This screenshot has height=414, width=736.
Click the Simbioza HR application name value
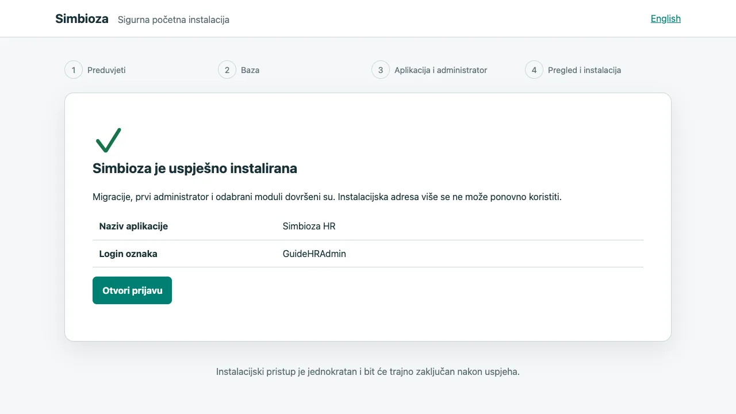click(309, 226)
